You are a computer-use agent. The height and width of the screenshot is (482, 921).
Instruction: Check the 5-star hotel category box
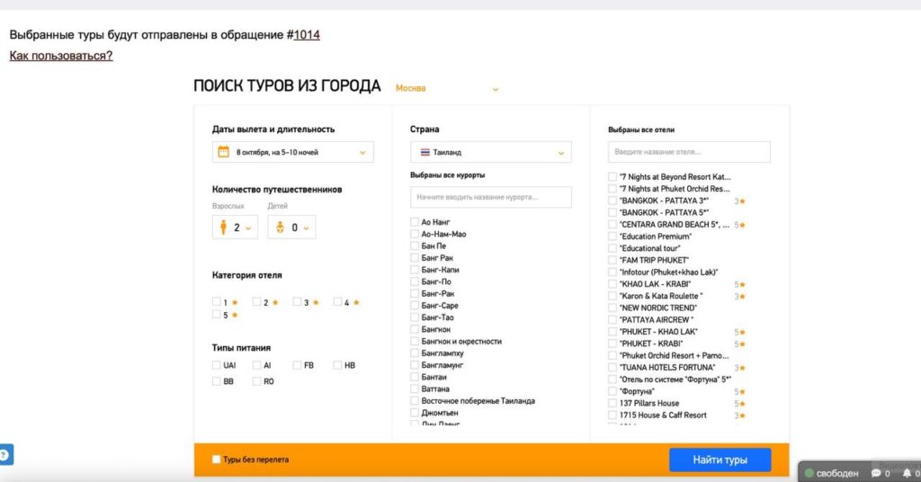coord(217,315)
